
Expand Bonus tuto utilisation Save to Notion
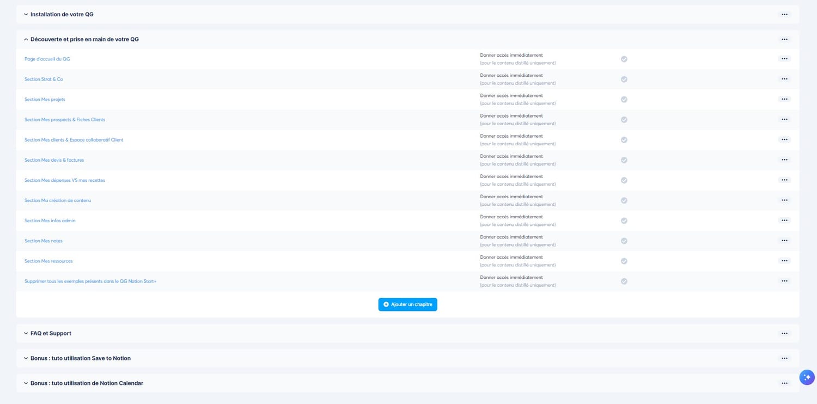[26, 358]
